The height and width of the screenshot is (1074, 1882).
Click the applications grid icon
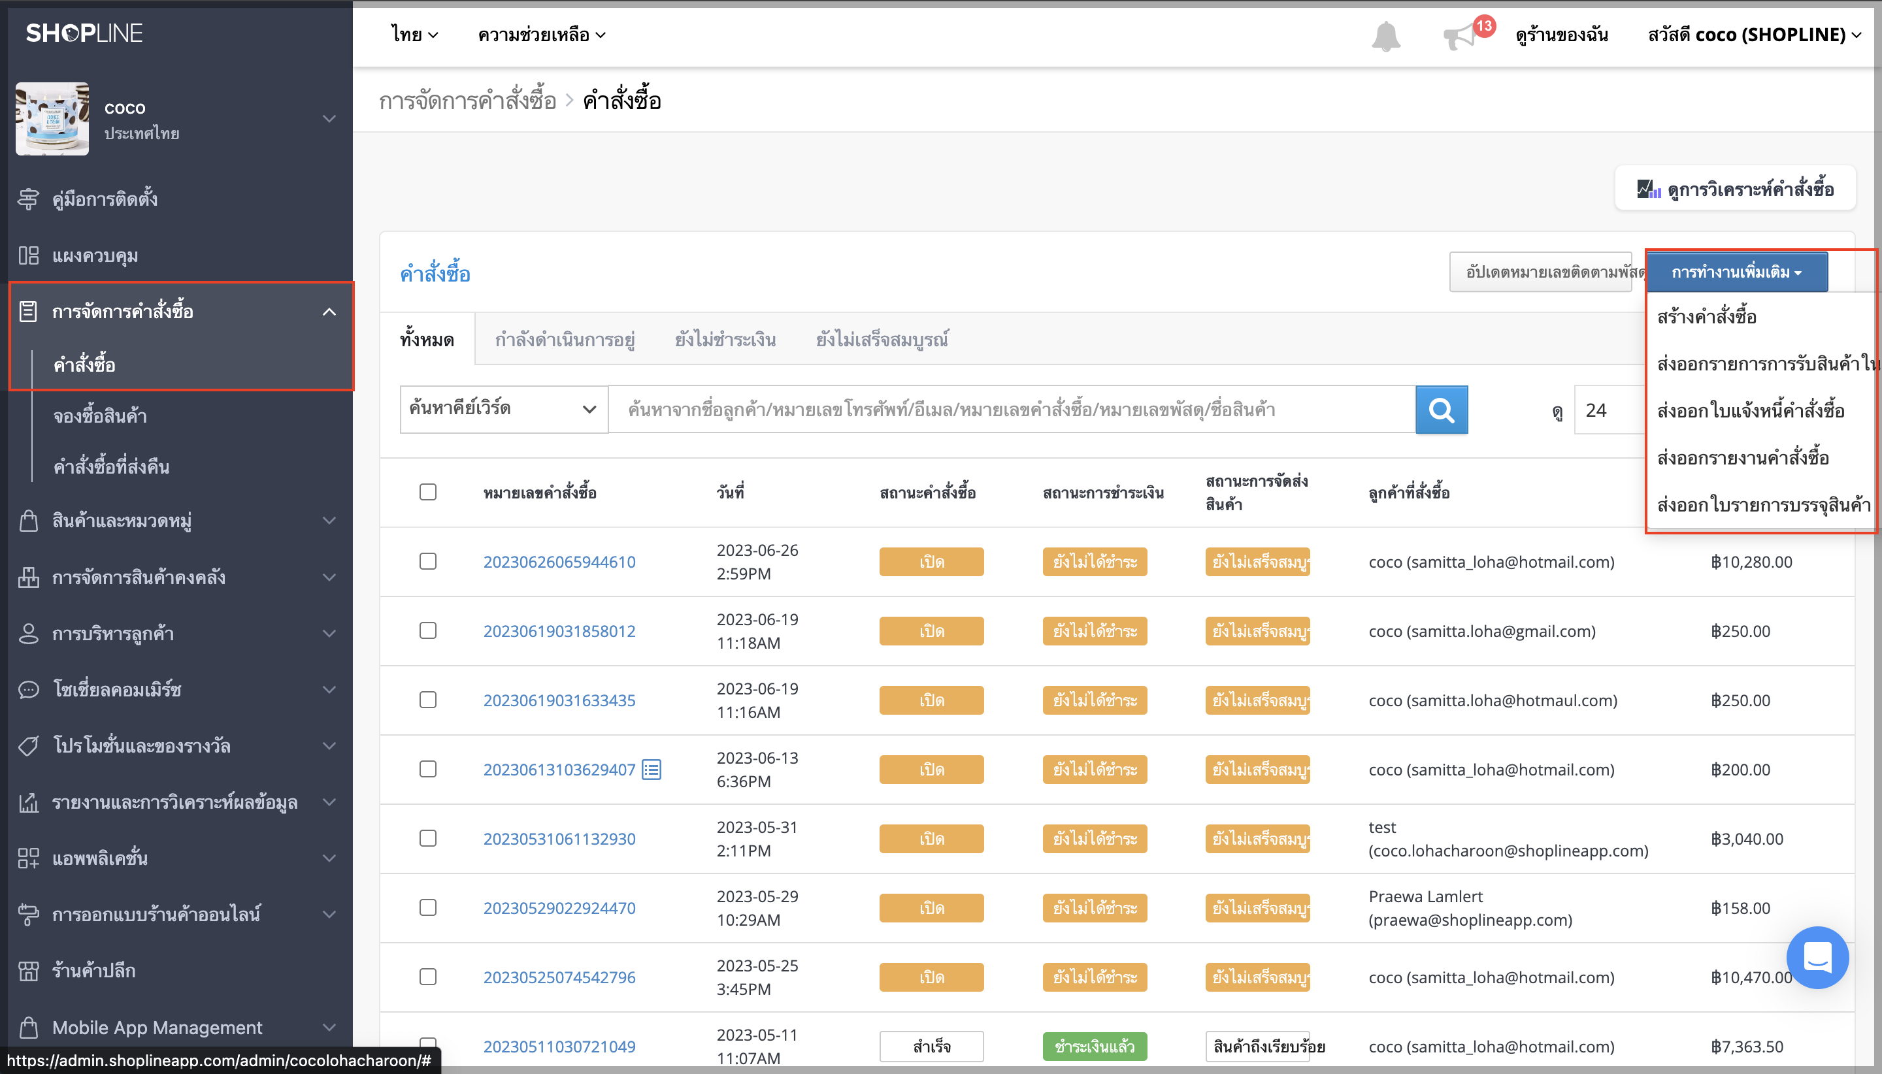(28, 858)
